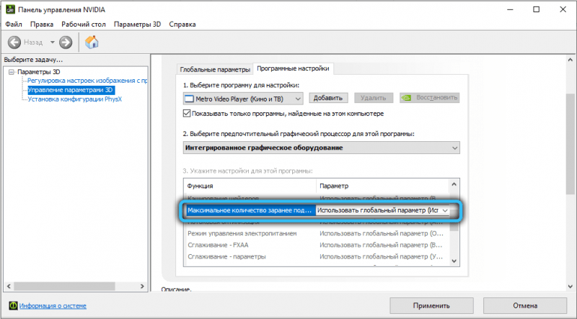Select Регулировка настроек изображения tree item
This screenshot has height=319, width=577.
(x=87, y=81)
